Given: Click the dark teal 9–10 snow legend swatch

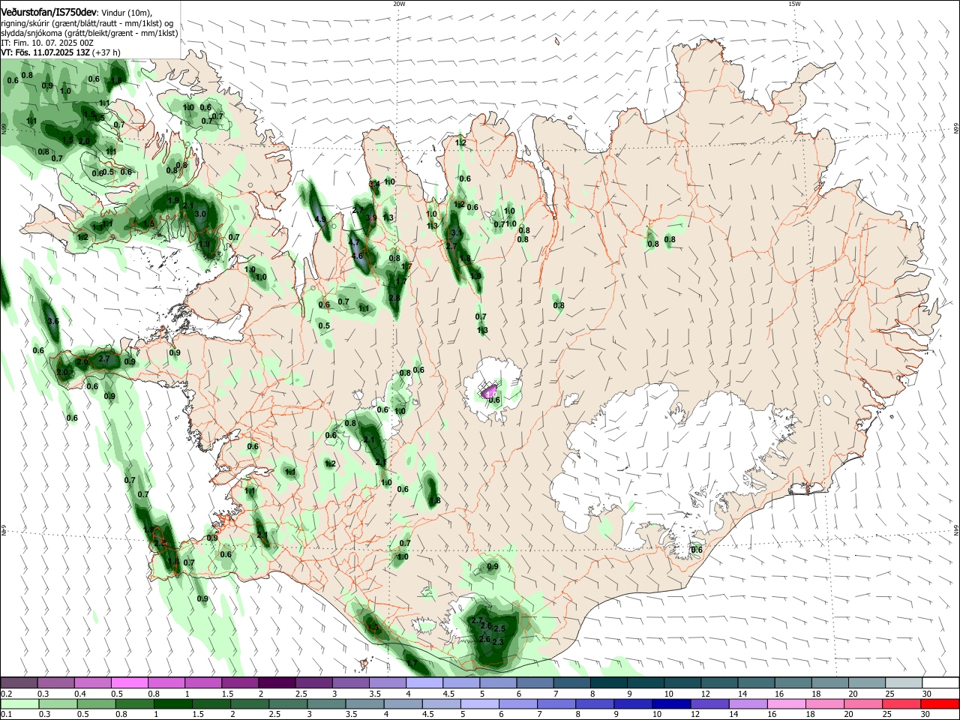Looking at the screenshot, I should click(x=646, y=682).
